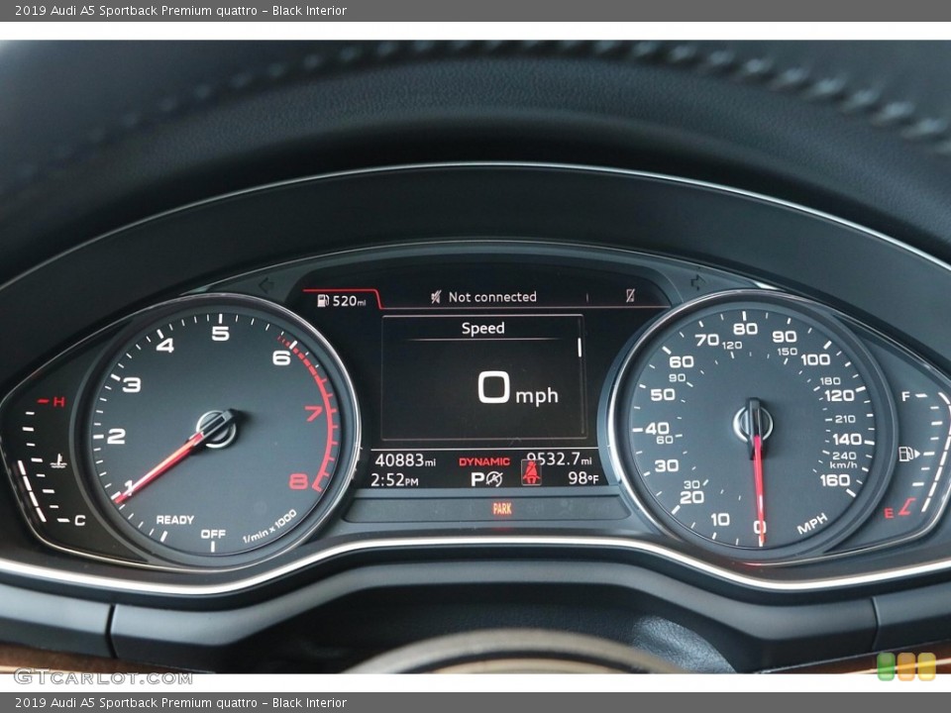
Task: Click the fuel pump icon on fuel gauge
Action: tap(908, 454)
